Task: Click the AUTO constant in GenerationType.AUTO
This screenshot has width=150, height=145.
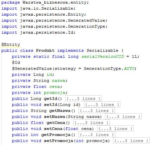Action: point(129,68)
